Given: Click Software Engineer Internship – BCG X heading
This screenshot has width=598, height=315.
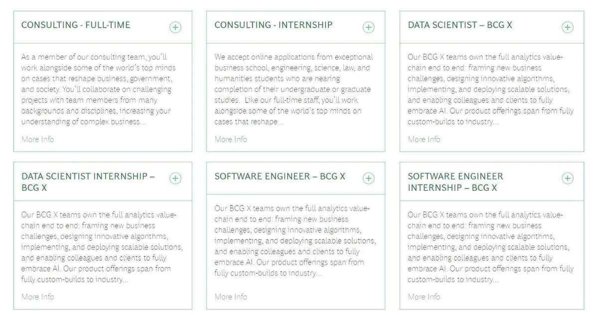Looking at the screenshot, I should (x=455, y=182).
